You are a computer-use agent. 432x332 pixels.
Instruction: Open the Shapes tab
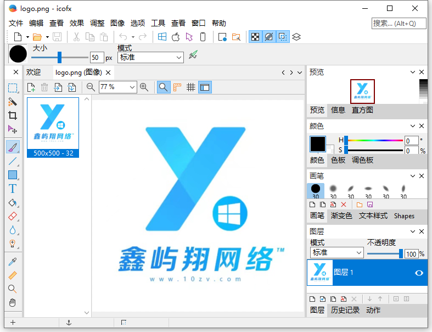point(404,215)
